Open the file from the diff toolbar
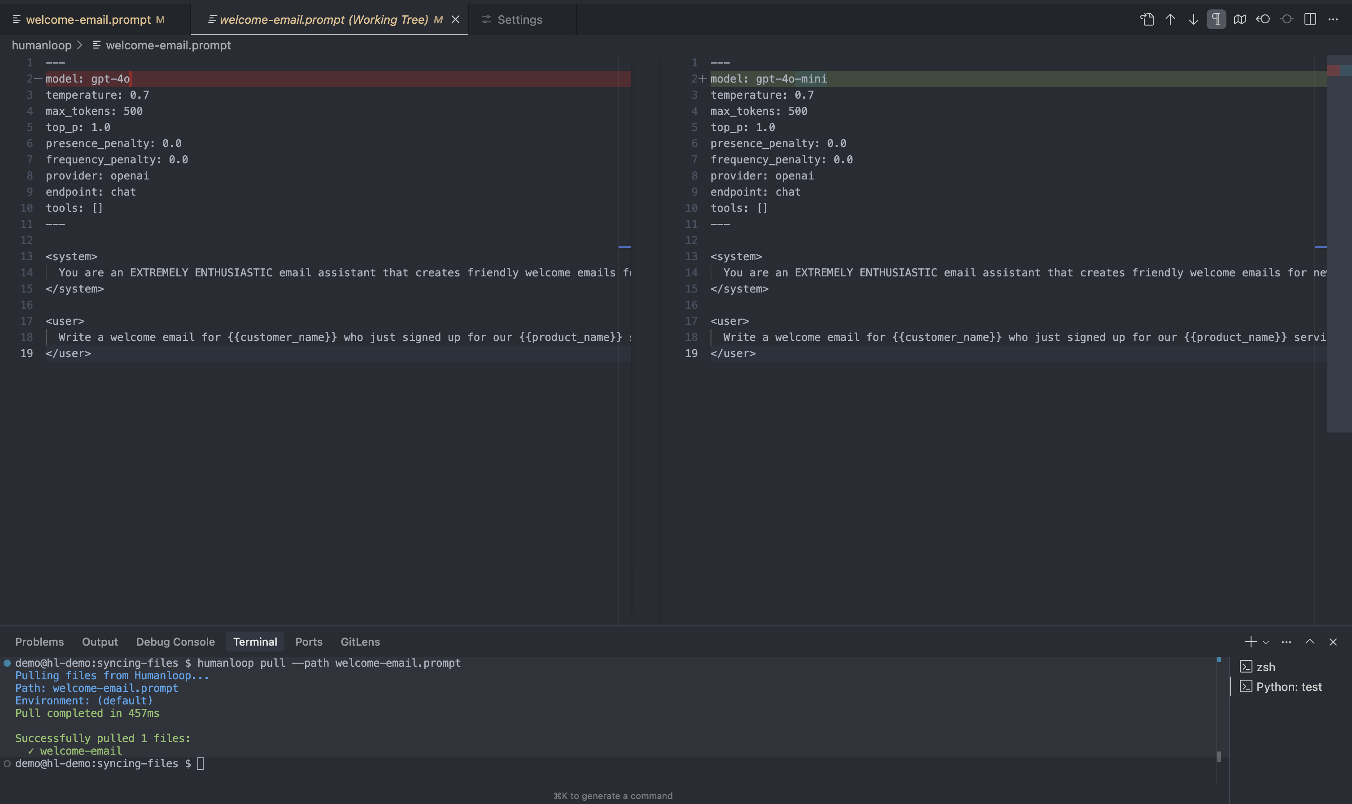The height and width of the screenshot is (804, 1352). (1147, 19)
